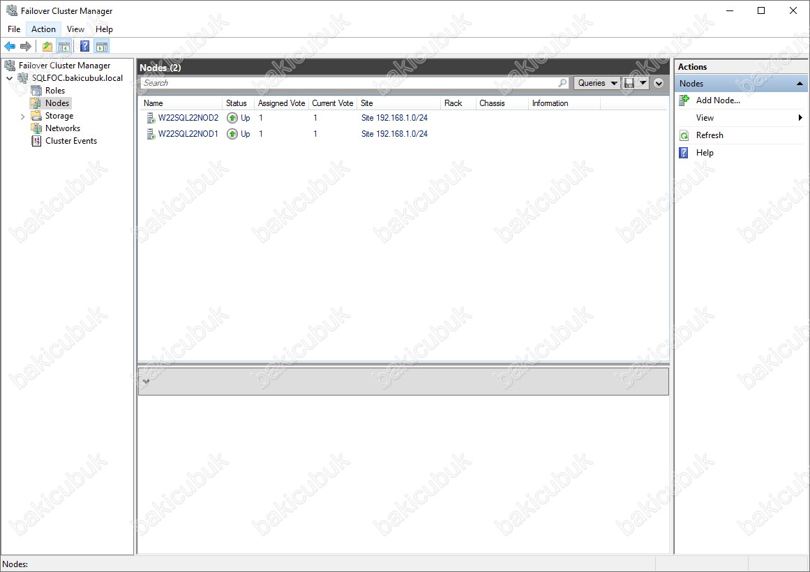Click the Networks icon in the tree
The image size is (810, 572).
coord(36,128)
